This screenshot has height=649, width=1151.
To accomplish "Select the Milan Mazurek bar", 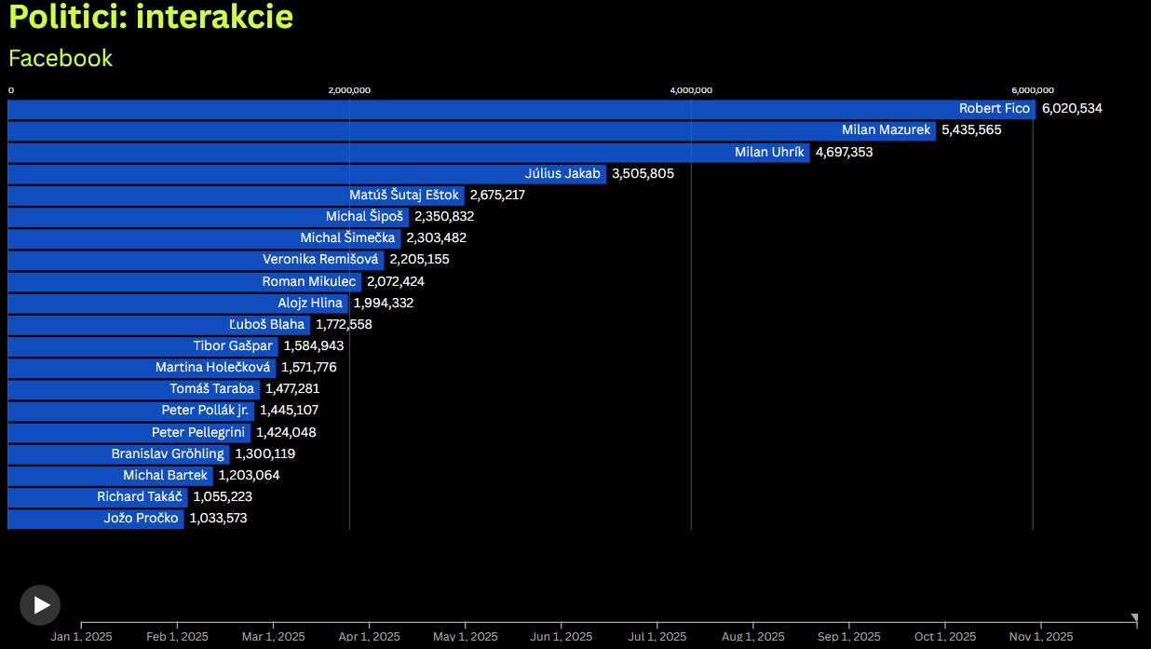I will pyautogui.click(x=470, y=130).
